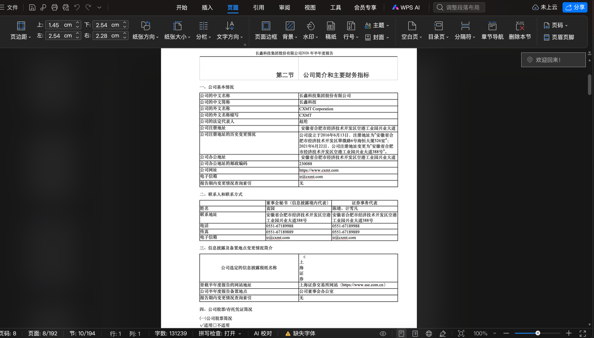
Task: Click the zoom in plus button
Action: (x=569, y=333)
